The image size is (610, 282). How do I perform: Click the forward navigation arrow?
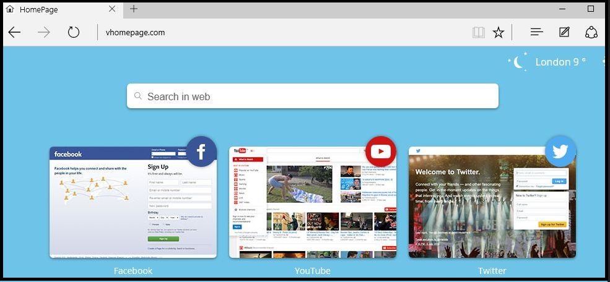pos(43,32)
